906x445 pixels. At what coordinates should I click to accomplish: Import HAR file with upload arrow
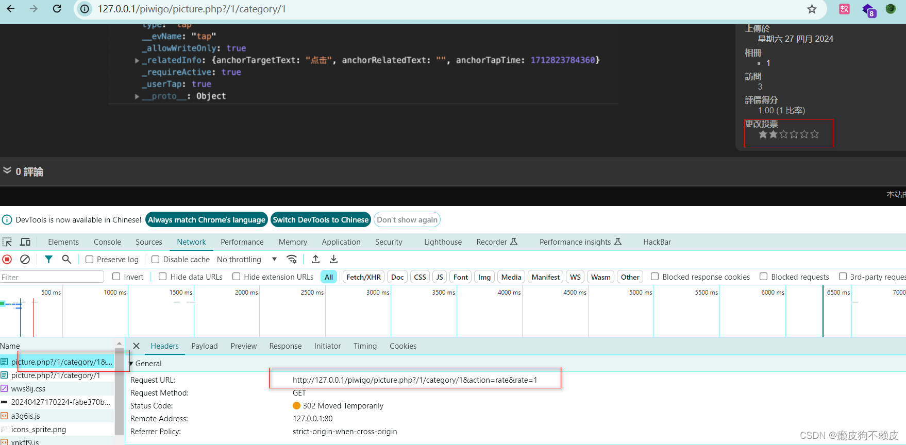tap(316, 259)
